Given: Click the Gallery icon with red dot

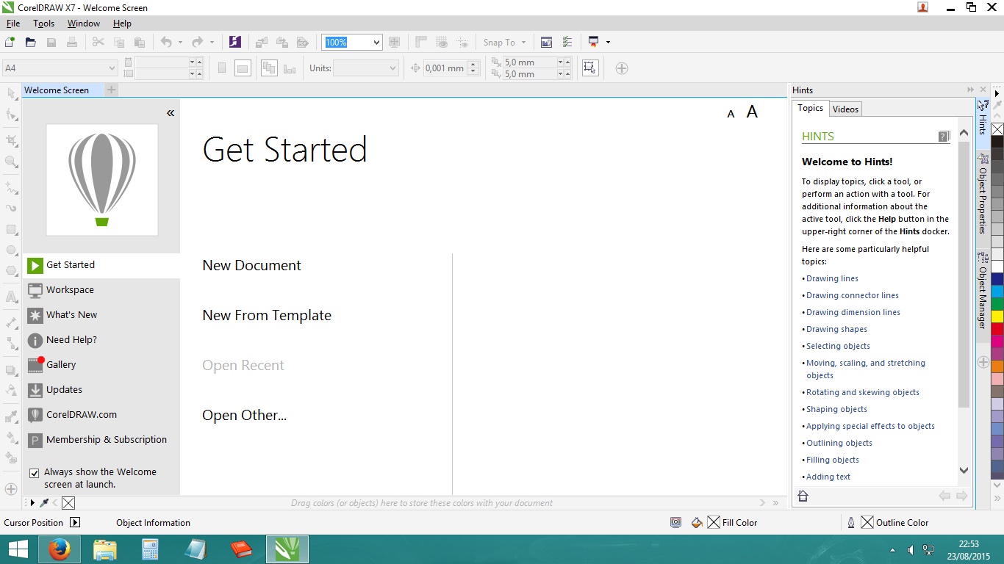Looking at the screenshot, I should [35, 364].
